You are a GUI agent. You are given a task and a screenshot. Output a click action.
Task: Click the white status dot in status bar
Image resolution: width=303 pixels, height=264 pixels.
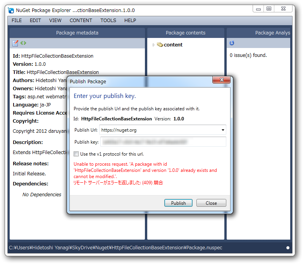(288, 248)
